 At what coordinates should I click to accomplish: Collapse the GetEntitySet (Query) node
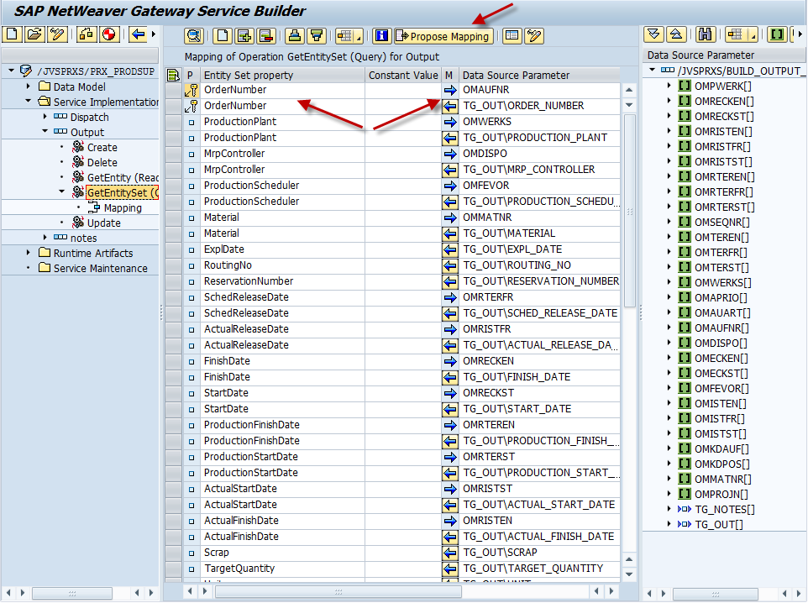[62, 191]
